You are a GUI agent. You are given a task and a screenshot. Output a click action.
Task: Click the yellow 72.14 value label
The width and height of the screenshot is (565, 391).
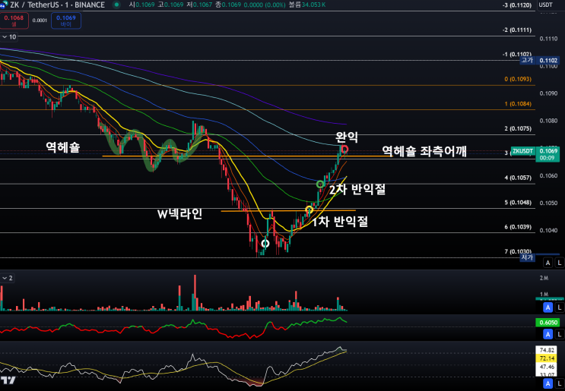click(547, 358)
